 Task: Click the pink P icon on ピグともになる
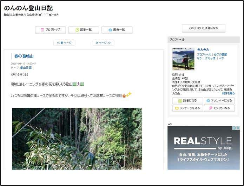tap(211, 108)
